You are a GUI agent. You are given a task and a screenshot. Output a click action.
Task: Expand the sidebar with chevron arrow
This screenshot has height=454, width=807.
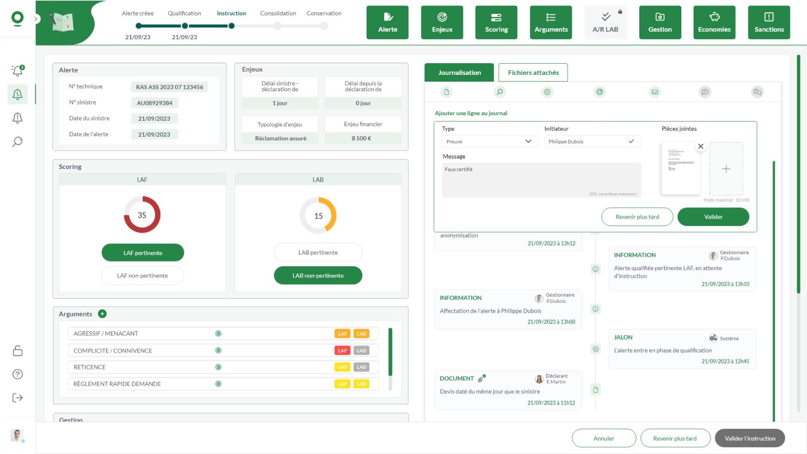click(x=36, y=19)
